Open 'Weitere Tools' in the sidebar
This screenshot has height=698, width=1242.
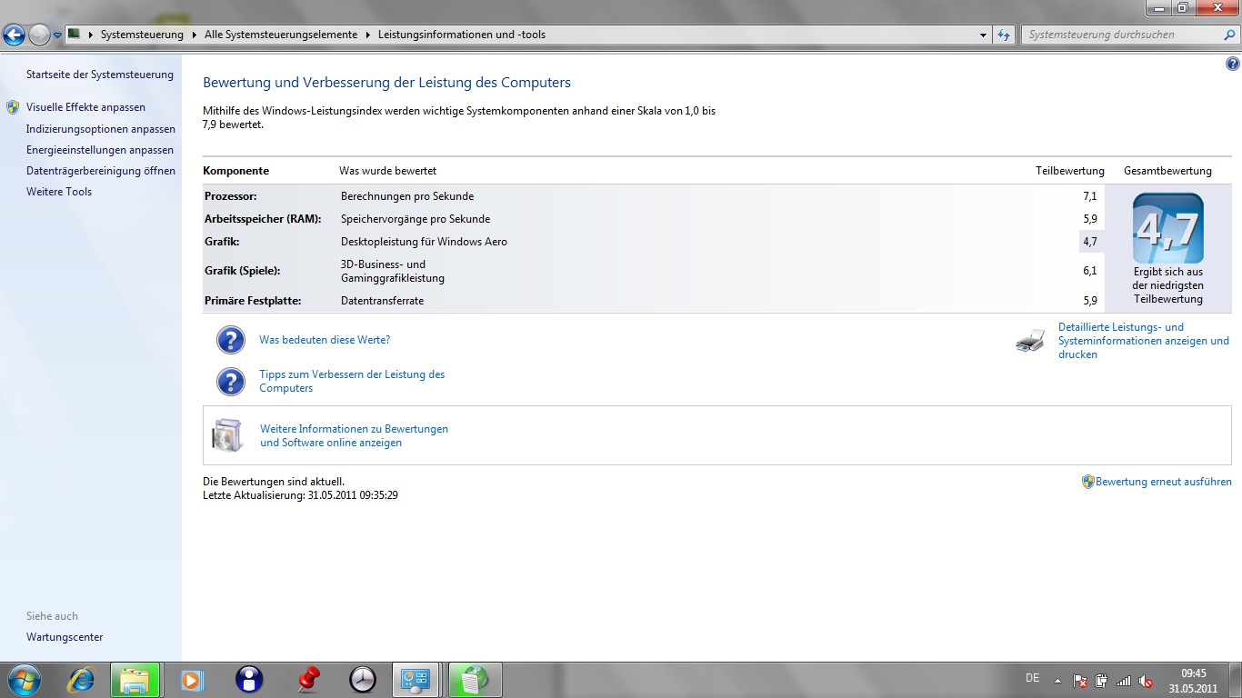pos(59,192)
